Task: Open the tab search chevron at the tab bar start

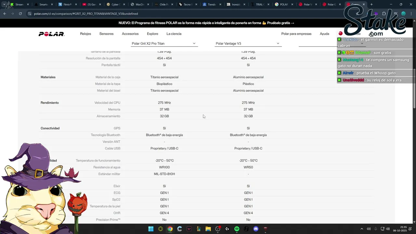Action: point(4,5)
